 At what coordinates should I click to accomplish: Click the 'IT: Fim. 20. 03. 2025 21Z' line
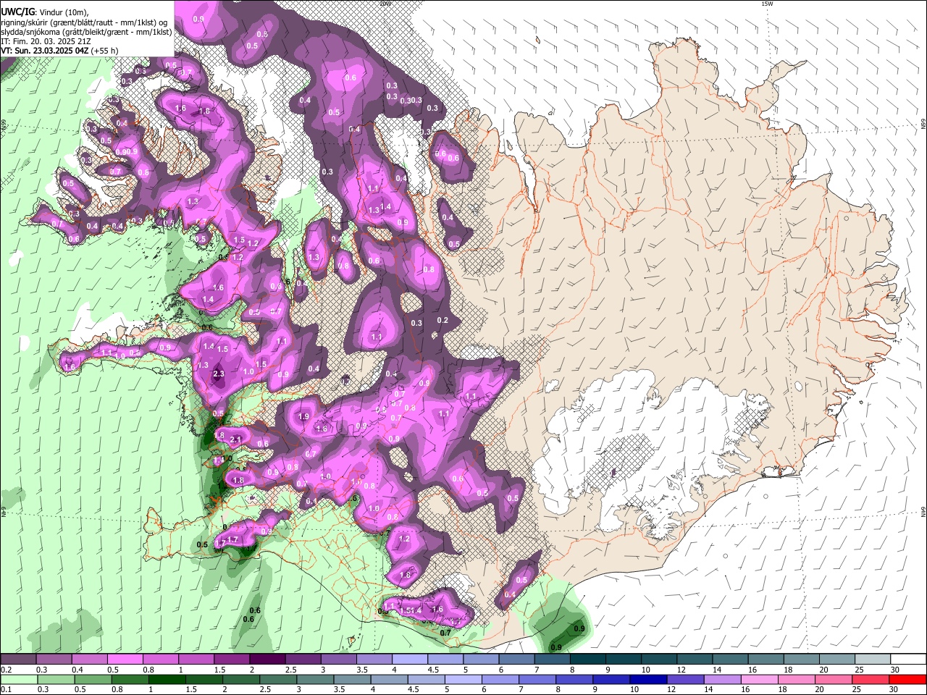click(46, 41)
